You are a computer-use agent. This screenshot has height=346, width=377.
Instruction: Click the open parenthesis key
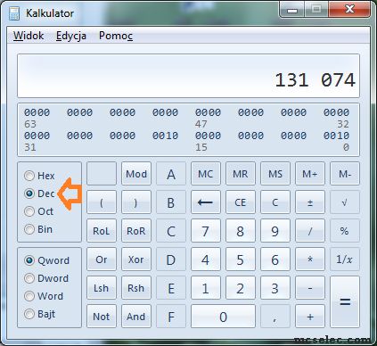[x=102, y=202]
